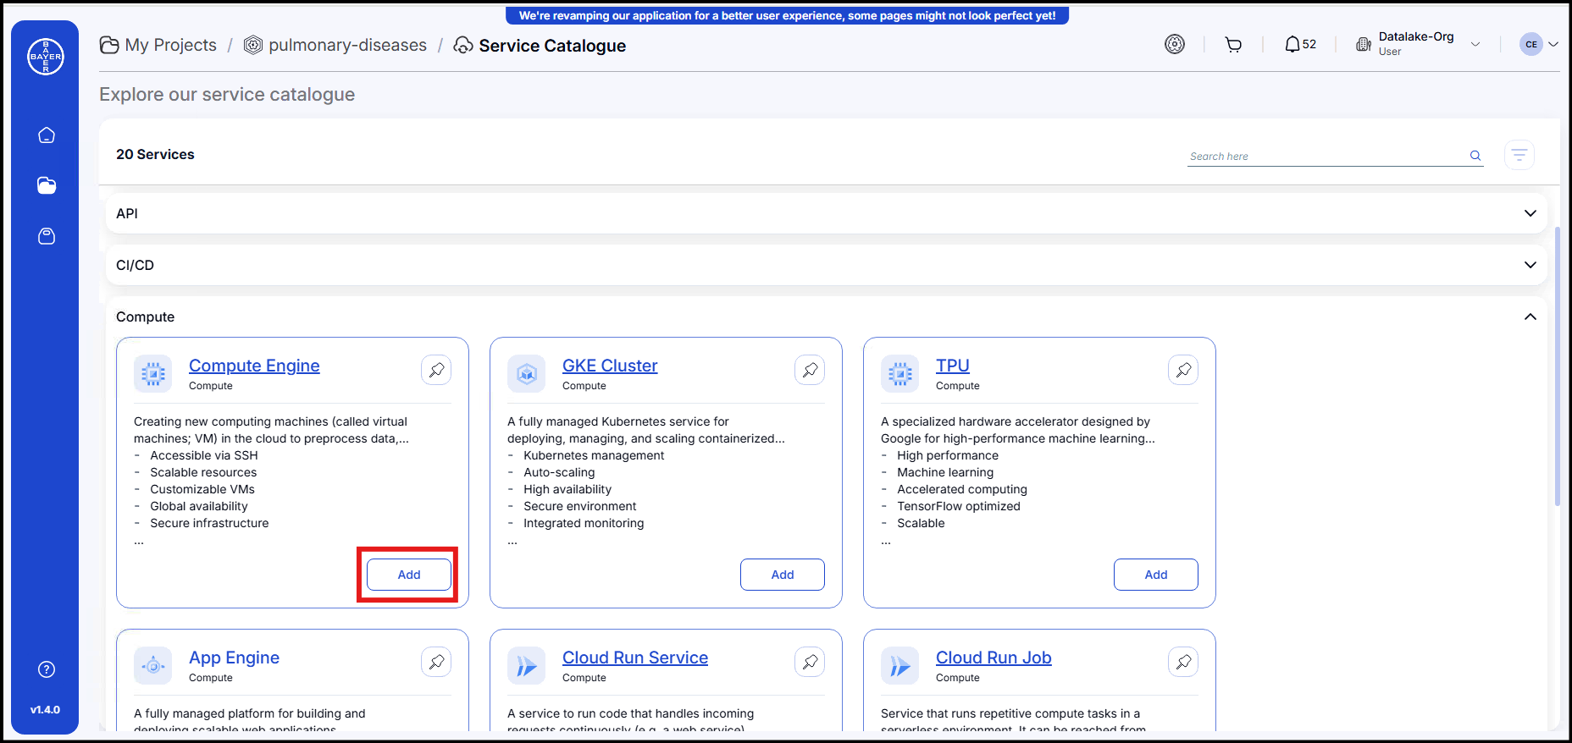This screenshot has width=1572, height=743.
Task: Open the filter icon beside search
Action: (1519, 155)
